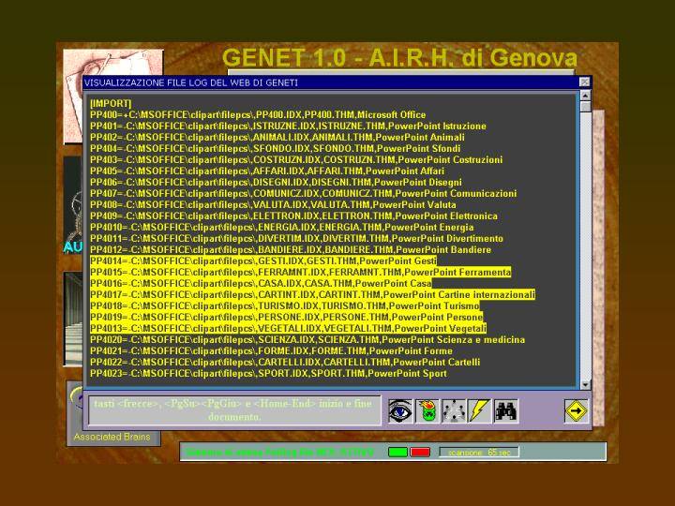Click the highlighted PowerPoint Casa line
Image resolution: width=675 pixels, height=506 pixels.
(261, 283)
